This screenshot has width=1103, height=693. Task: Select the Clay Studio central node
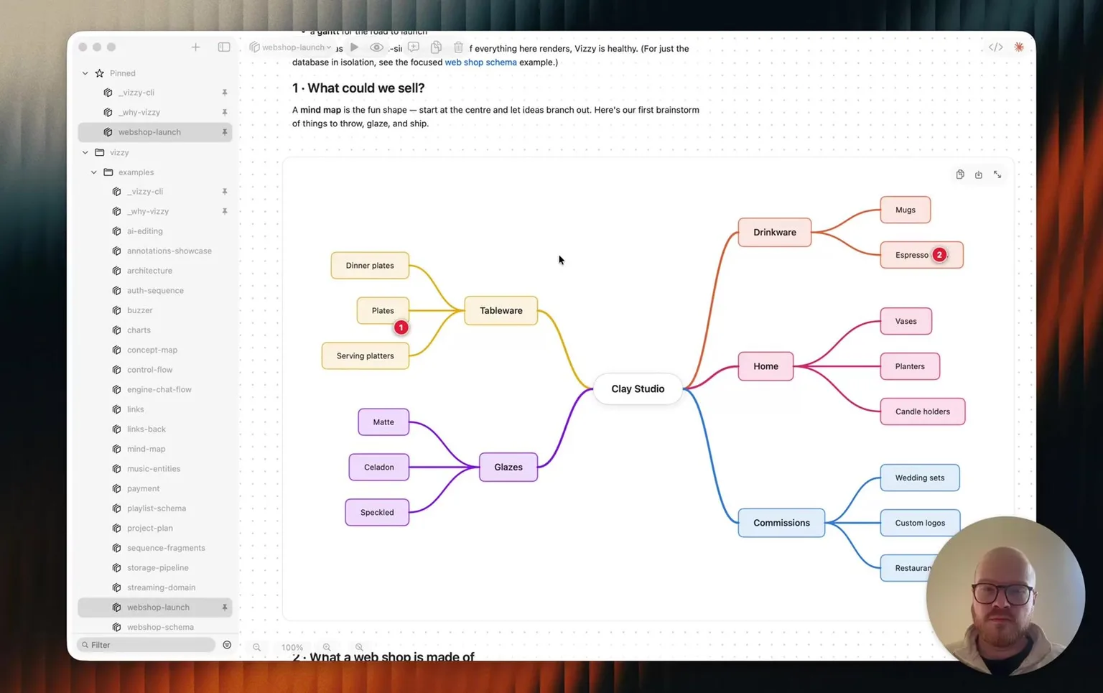click(x=638, y=389)
